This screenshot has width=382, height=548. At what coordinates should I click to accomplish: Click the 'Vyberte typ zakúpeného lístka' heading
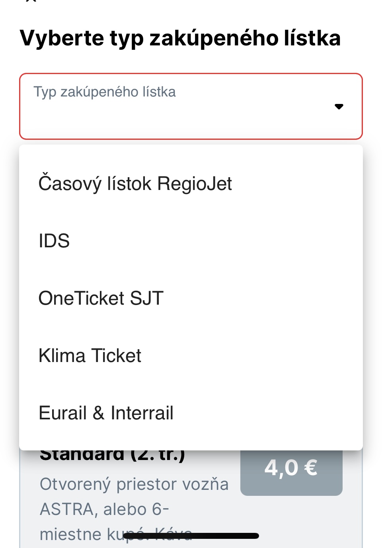180,38
